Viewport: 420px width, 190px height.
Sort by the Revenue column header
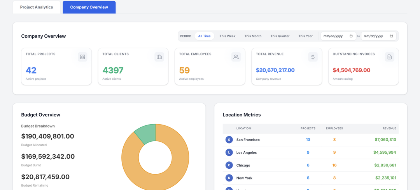(389, 128)
